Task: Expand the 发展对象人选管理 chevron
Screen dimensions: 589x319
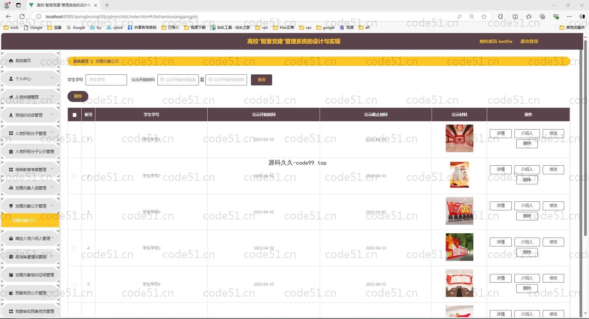Action: (52, 187)
